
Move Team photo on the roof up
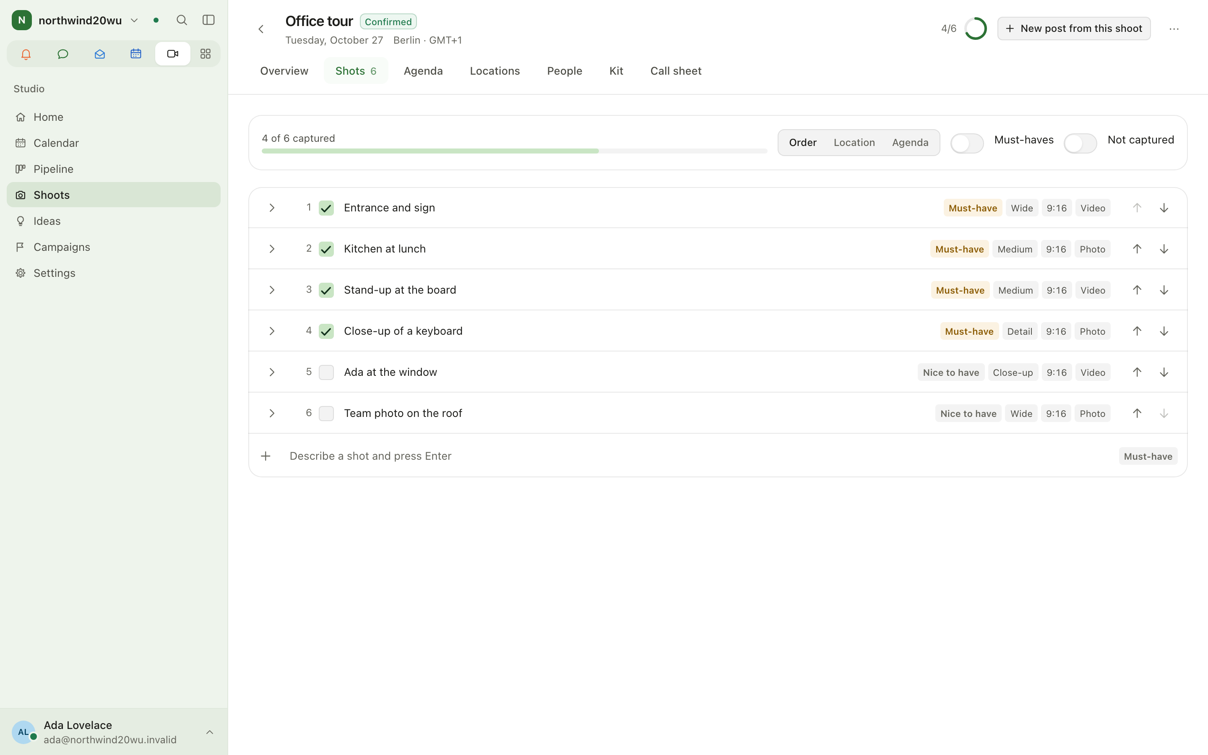pyautogui.click(x=1137, y=414)
